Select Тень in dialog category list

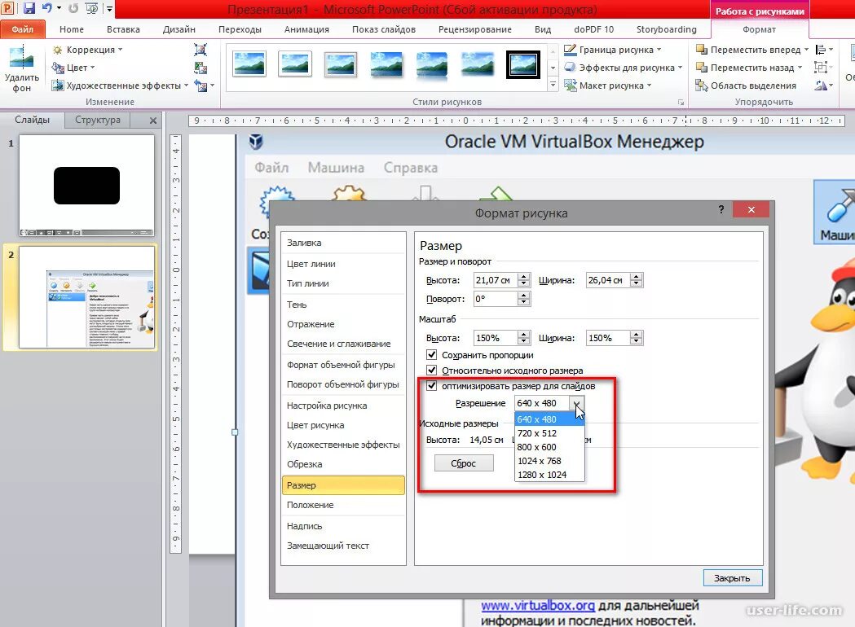343,305
